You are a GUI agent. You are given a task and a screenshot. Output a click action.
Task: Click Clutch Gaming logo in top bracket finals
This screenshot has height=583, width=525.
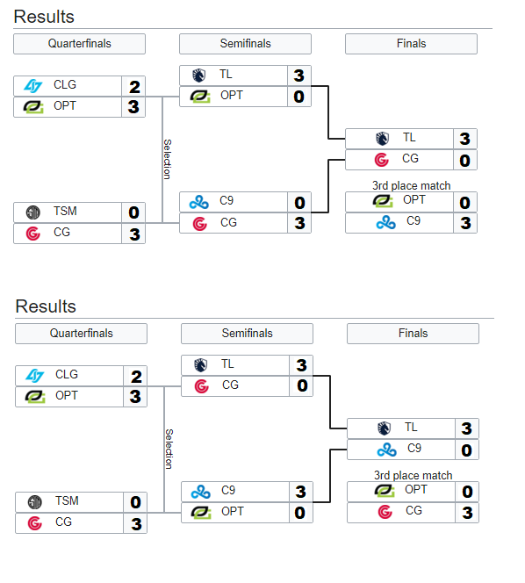click(382, 160)
